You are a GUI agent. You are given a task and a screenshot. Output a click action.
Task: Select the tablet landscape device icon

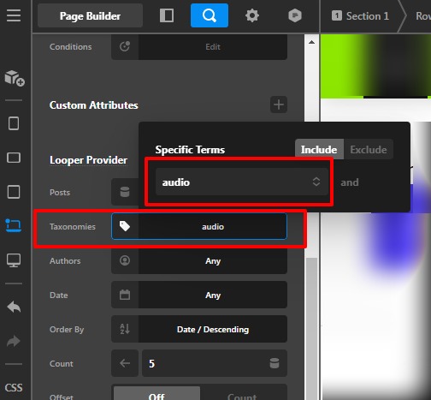coord(14,158)
